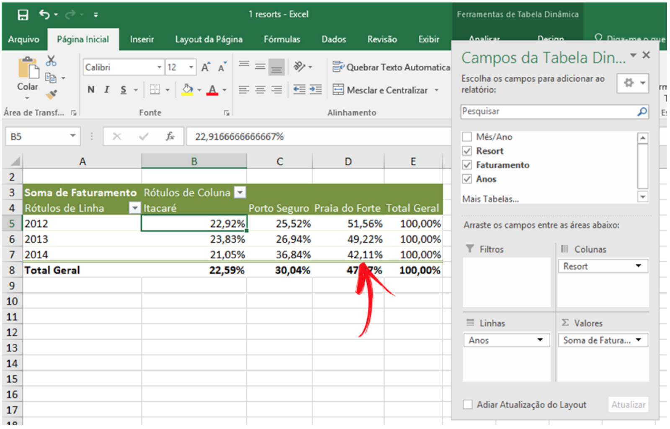The height and width of the screenshot is (429, 670).
Task: Decrease font size with small A icon
Action: pos(222,67)
